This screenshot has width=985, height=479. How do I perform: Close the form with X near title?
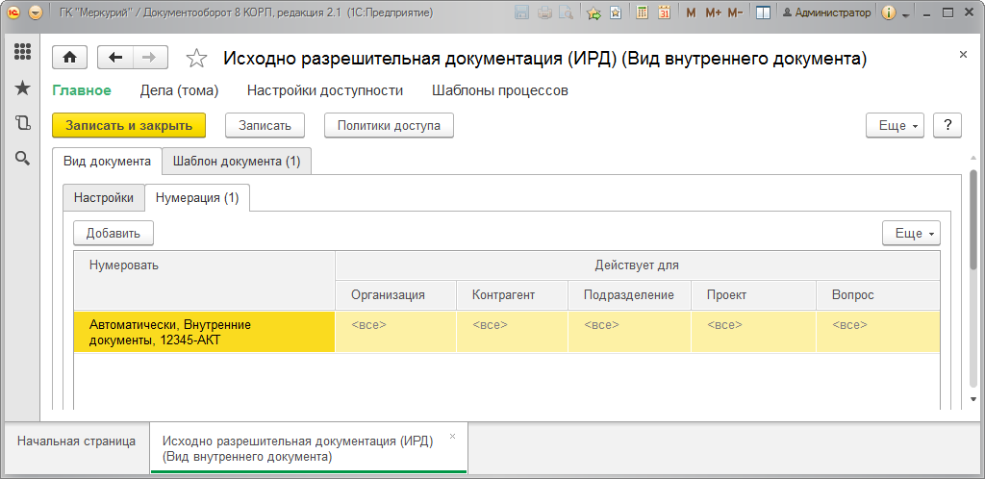[x=963, y=55]
